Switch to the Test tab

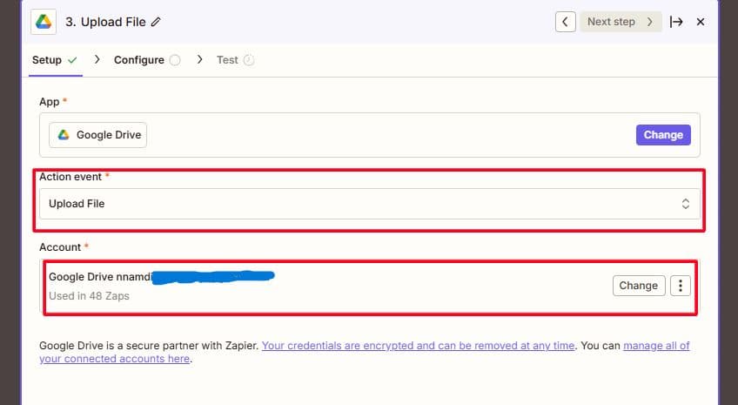coord(227,60)
